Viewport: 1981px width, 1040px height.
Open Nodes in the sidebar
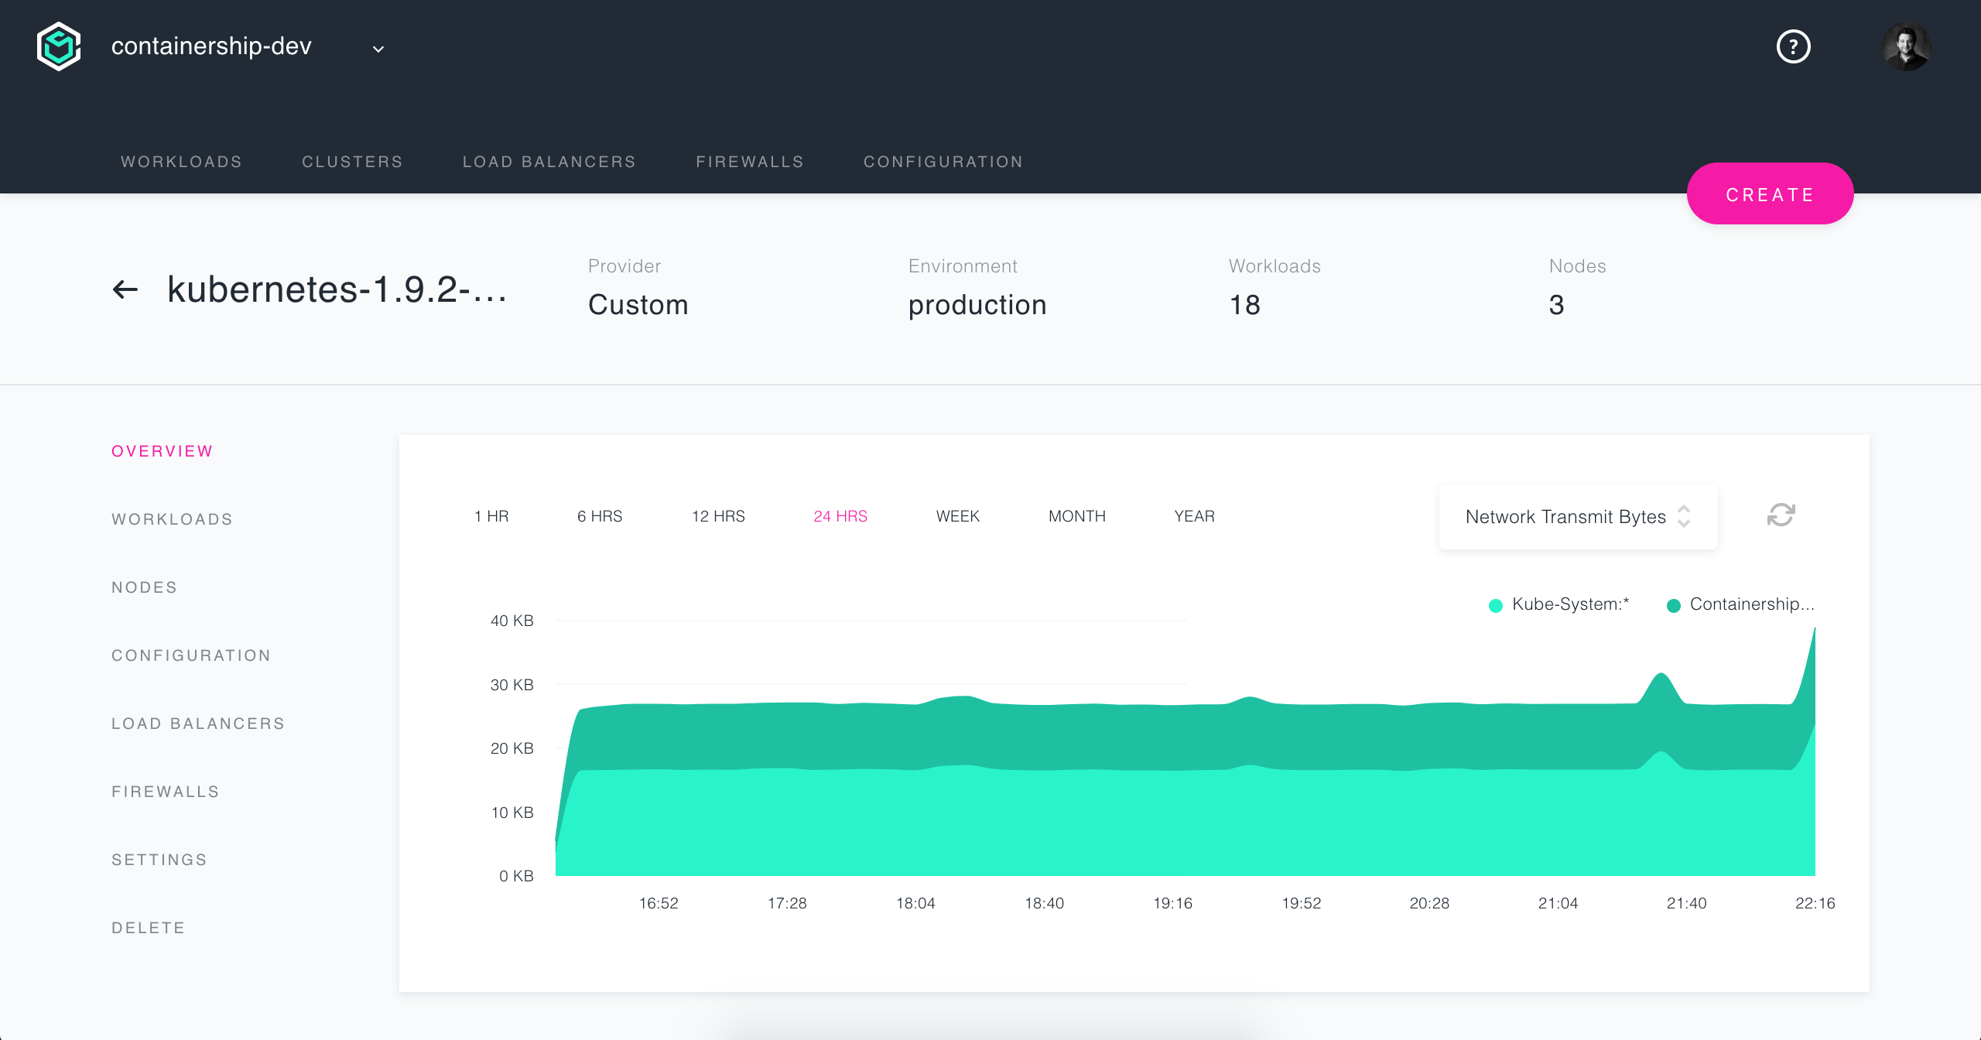click(x=145, y=587)
